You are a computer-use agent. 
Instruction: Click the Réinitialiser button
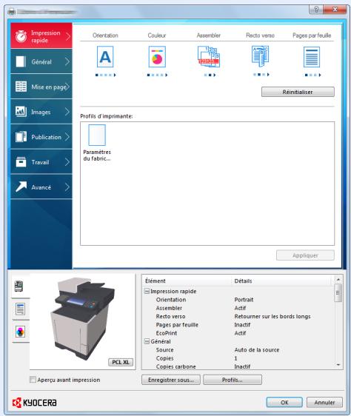(298, 92)
